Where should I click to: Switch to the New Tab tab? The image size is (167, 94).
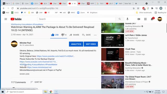[x=128, y=3]
